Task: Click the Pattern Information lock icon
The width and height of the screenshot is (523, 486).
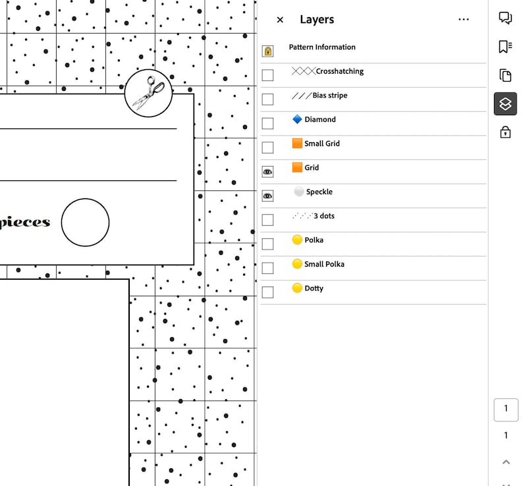Action: point(267,51)
